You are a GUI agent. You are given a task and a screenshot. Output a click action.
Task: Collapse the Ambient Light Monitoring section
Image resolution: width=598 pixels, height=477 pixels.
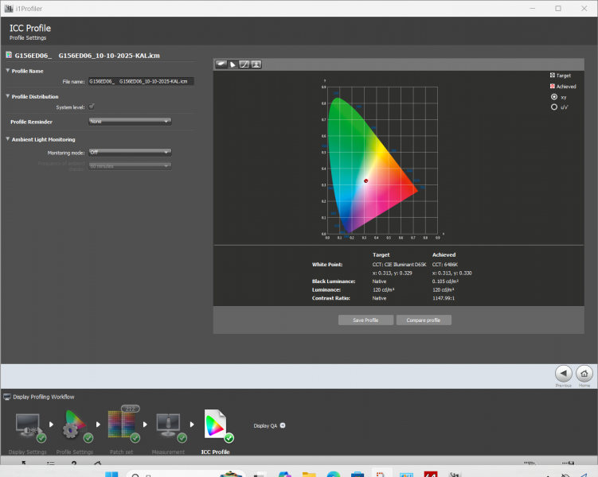pyautogui.click(x=8, y=140)
